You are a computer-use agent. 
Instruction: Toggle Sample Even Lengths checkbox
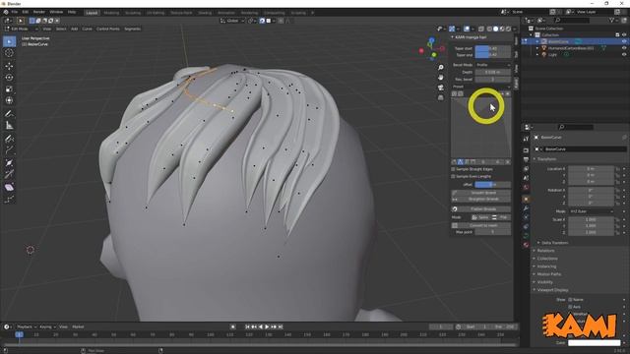click(x=453, y=176)
